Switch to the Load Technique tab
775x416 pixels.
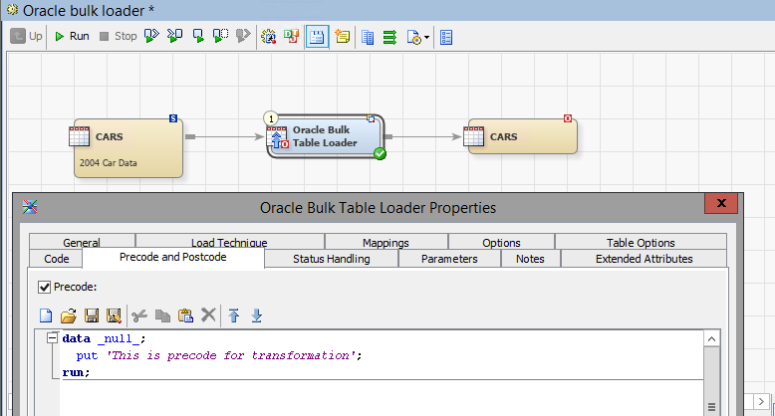(x=228, y=242)
